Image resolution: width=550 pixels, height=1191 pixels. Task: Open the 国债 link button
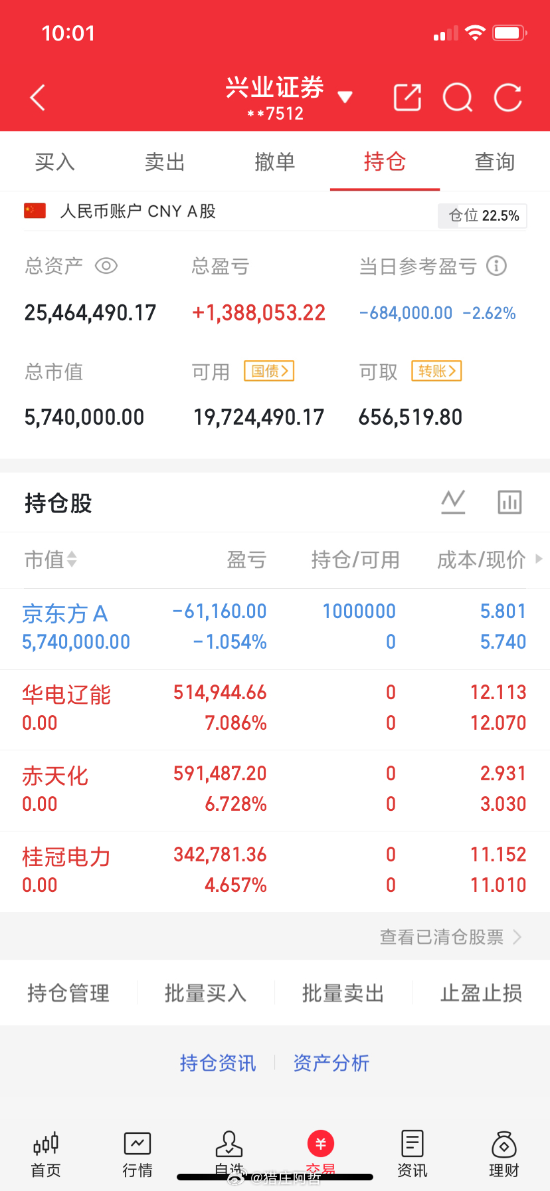coord(269,371)
